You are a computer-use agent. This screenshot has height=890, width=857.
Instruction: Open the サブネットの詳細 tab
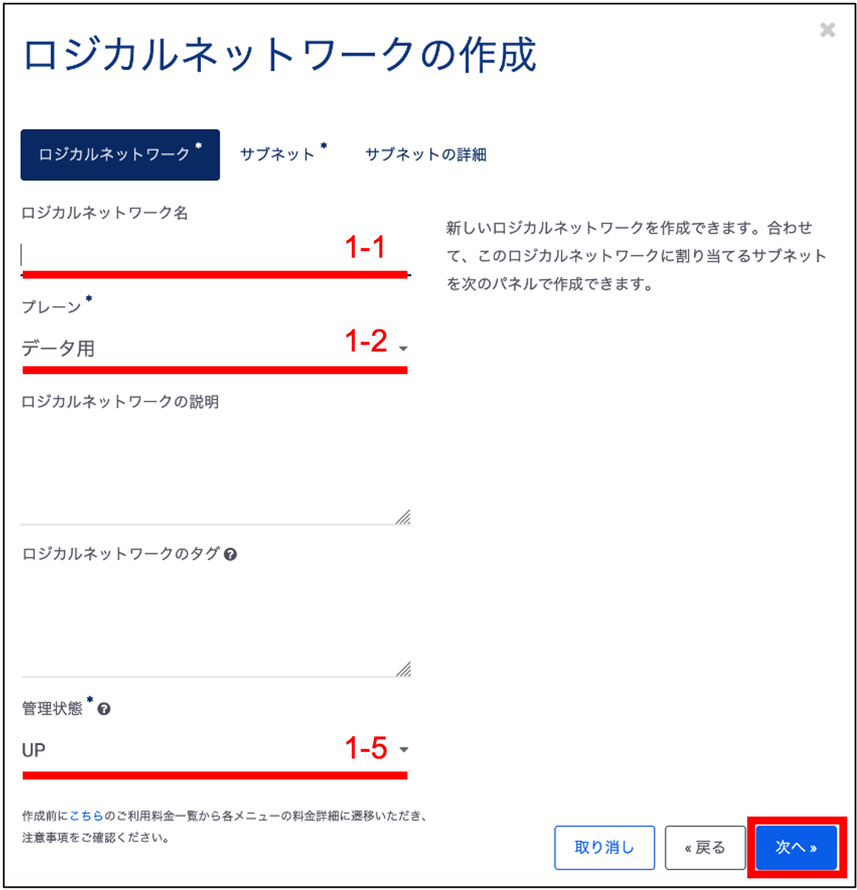[x=426, y=154]
